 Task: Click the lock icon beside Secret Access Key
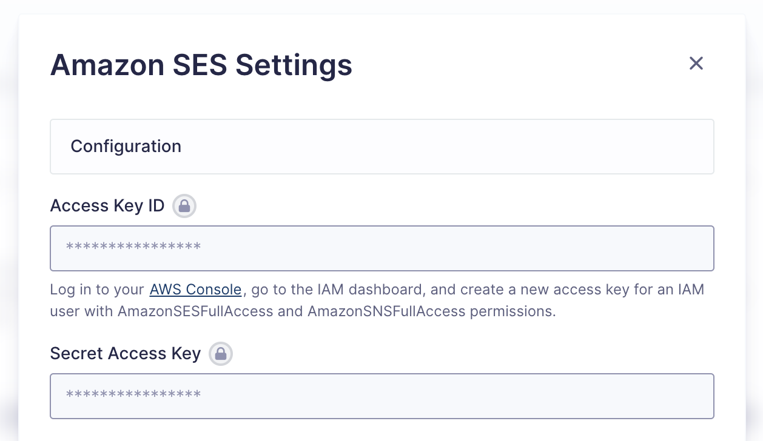point(221,354)
